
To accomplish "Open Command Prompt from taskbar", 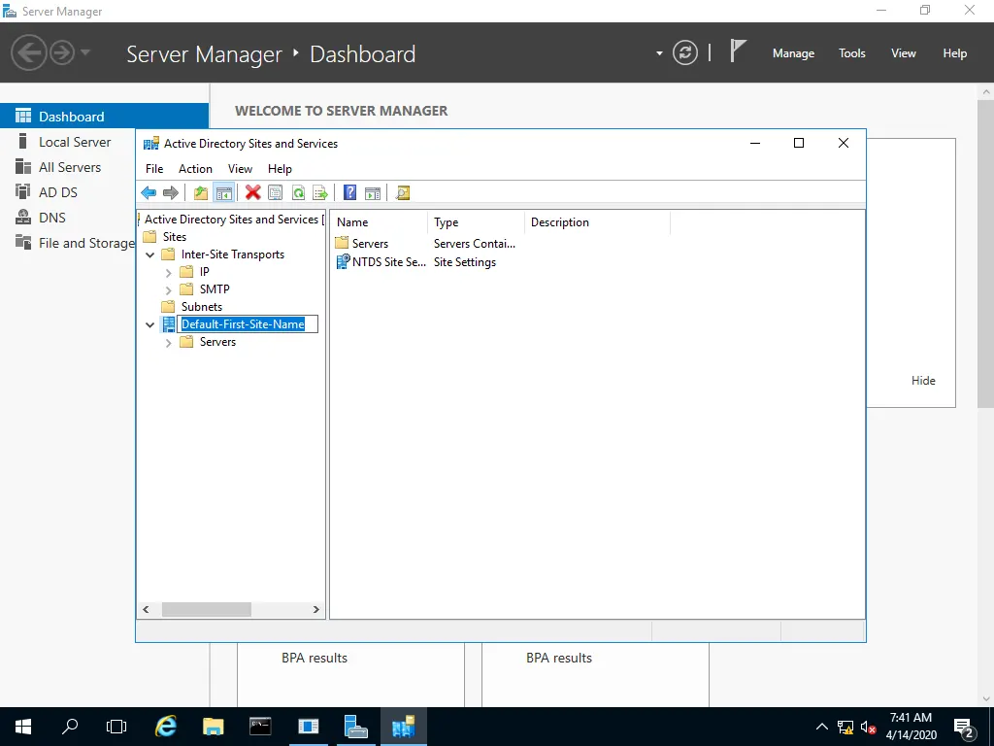I will tap(260, 727).
